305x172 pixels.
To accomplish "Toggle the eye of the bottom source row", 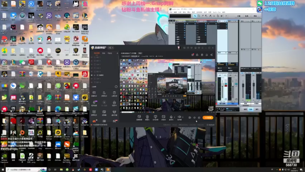I will pyautogui.click(x=92, y=82).
